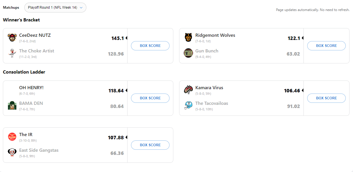353x172 pixels.
Task: Open The Choke Artist team link
Action: (x=37, y=51)
